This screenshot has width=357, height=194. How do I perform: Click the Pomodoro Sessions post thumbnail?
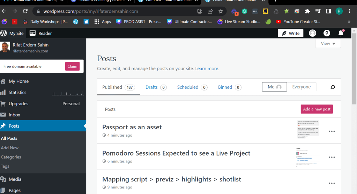click(307, 157)
